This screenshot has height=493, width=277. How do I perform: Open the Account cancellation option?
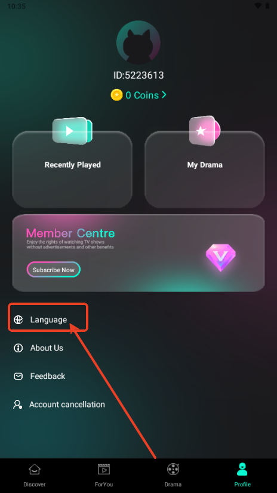59,404
